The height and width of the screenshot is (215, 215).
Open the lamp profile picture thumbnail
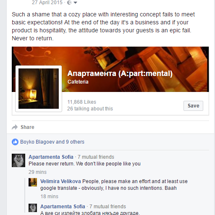[x=39, y=89]
